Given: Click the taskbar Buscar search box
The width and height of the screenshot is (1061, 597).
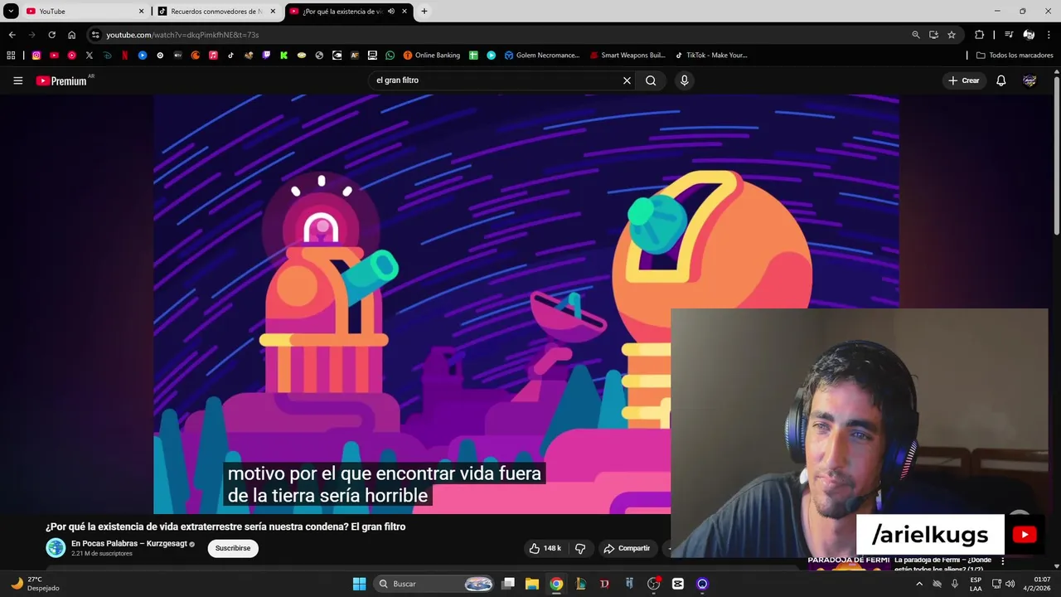Looking at the screenshot, I should 434,584.
